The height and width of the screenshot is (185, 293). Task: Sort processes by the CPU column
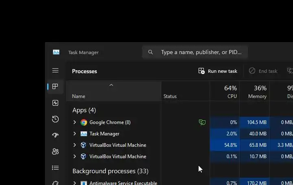click(x=230, y=92)
